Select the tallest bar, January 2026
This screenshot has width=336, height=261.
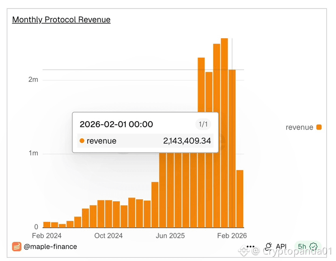click(224, 133)
